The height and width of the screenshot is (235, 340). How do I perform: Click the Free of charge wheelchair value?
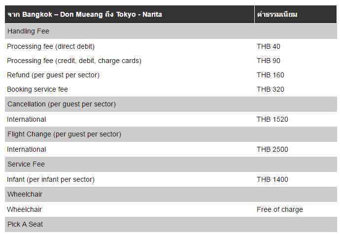point(280,209)
